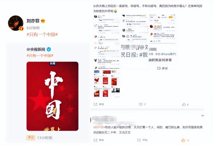Open the comment icon on the bottom post
Screen dimensions: 213x145
click(x=139, y=140)
